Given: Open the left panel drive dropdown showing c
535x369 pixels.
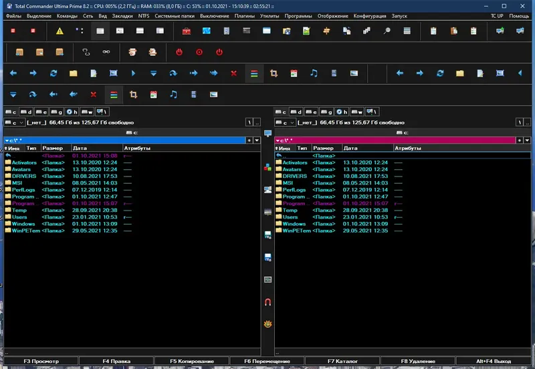Looking at the screenshot, I should pyautogui.click(x=14, y=122).
